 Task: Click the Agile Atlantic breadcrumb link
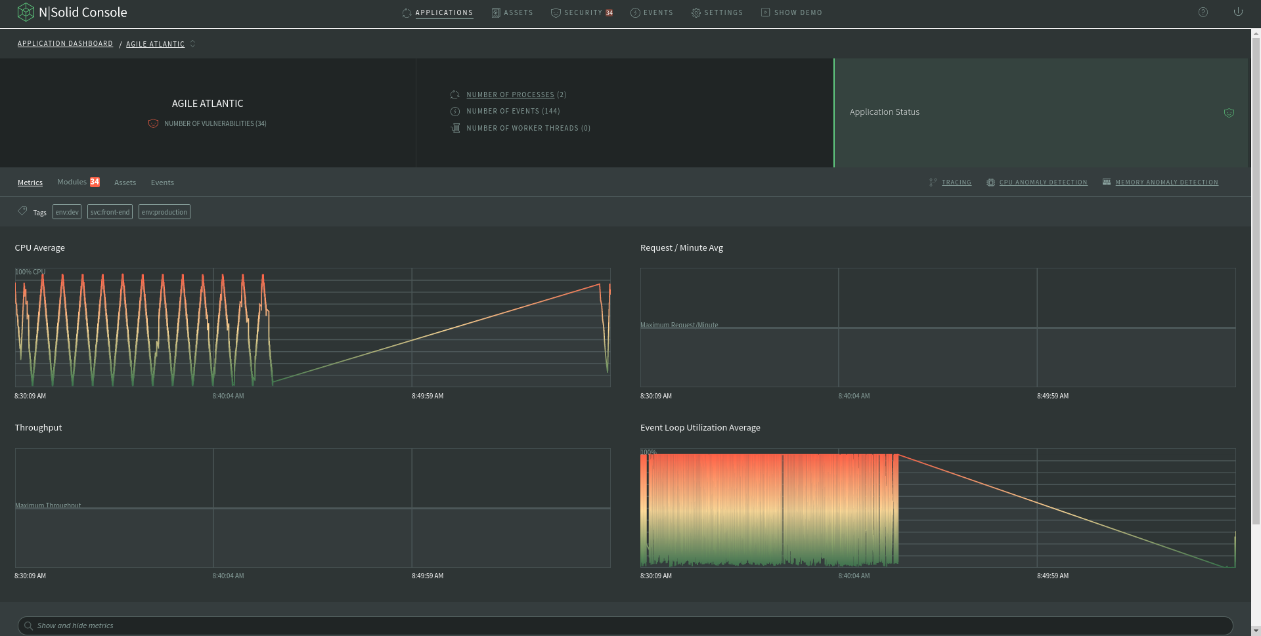click(x=155, y=44)
